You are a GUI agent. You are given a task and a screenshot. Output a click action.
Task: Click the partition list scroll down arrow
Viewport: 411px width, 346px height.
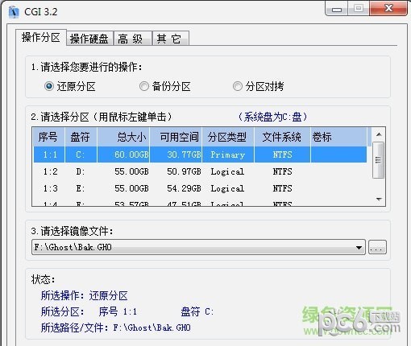(379, 200)
